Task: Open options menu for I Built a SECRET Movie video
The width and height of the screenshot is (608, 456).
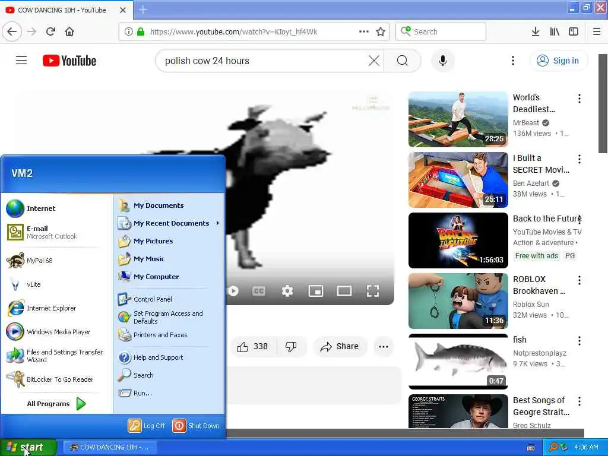Action: [579, 159]
